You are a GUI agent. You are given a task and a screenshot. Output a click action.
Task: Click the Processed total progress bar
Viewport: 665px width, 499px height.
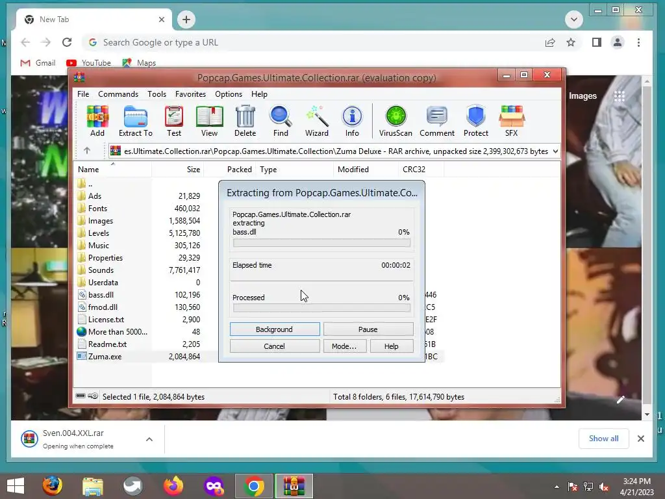[321, 308]
